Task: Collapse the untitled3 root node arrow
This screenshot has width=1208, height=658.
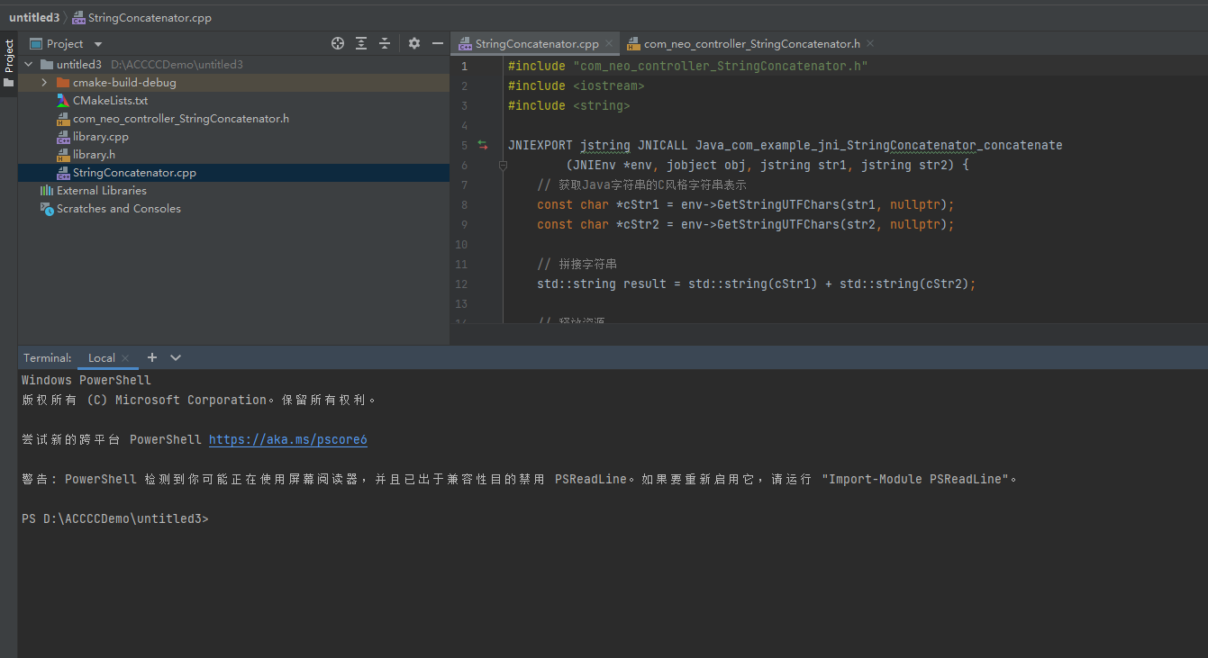Action: [x=29, y=65]
